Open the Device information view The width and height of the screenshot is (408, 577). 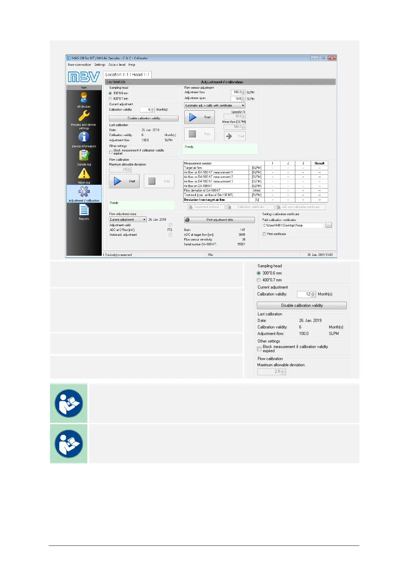[x=84, y=139]
